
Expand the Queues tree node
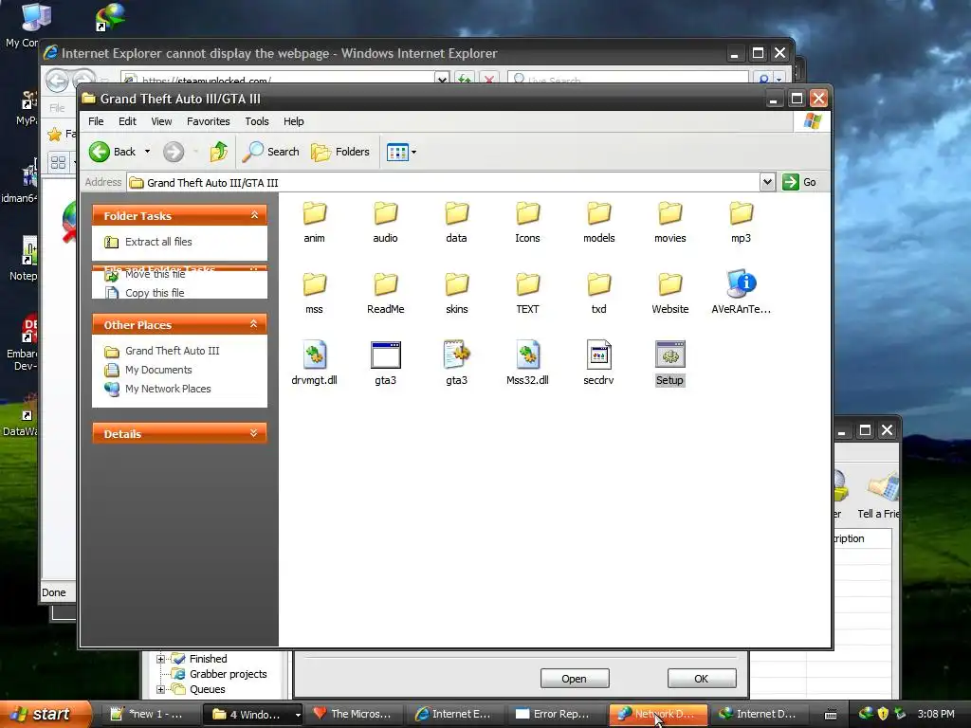pos(160,689)
